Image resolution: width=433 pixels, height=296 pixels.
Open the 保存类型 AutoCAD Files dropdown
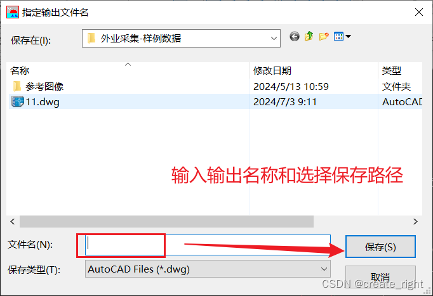click(x=208, y=269)
